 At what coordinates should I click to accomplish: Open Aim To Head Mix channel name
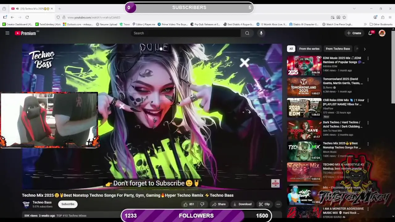click(332, 131)
